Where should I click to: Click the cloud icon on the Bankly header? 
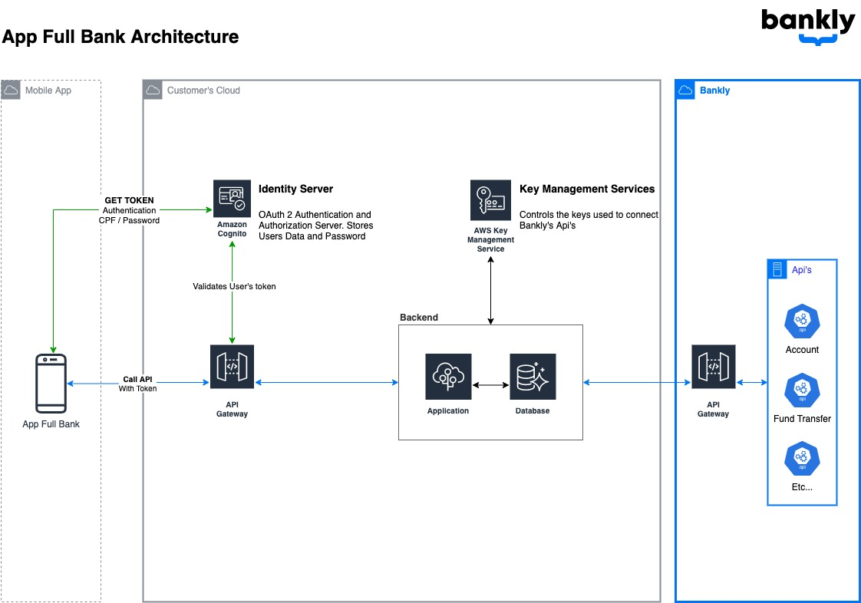pos(686,90)
